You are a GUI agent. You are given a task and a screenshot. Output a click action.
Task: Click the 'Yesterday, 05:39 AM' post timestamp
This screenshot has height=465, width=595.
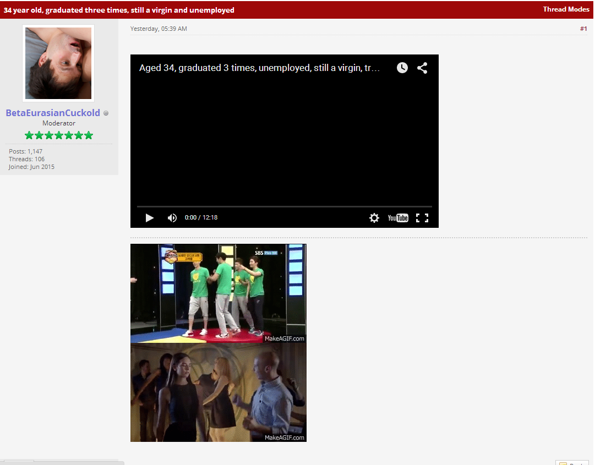[x=159, y=29]
